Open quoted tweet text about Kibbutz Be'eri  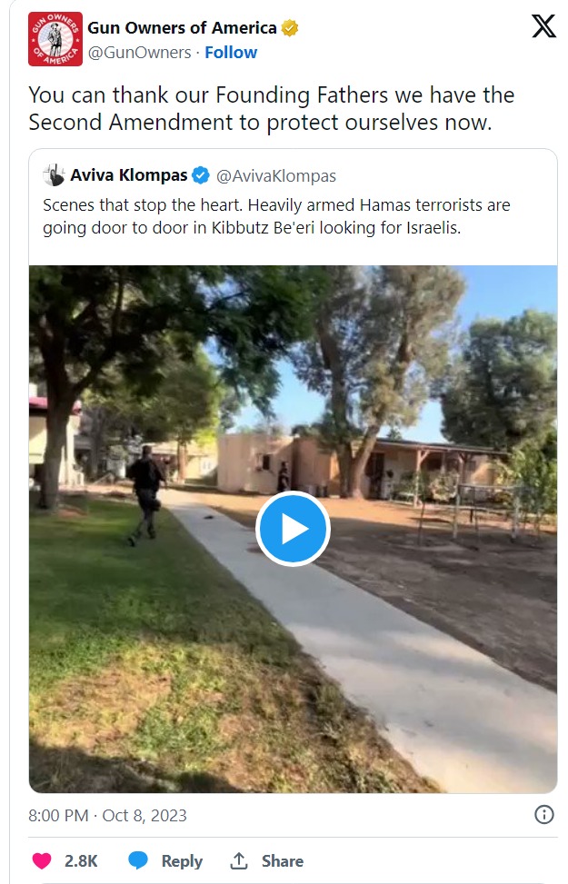pos(276,216)
